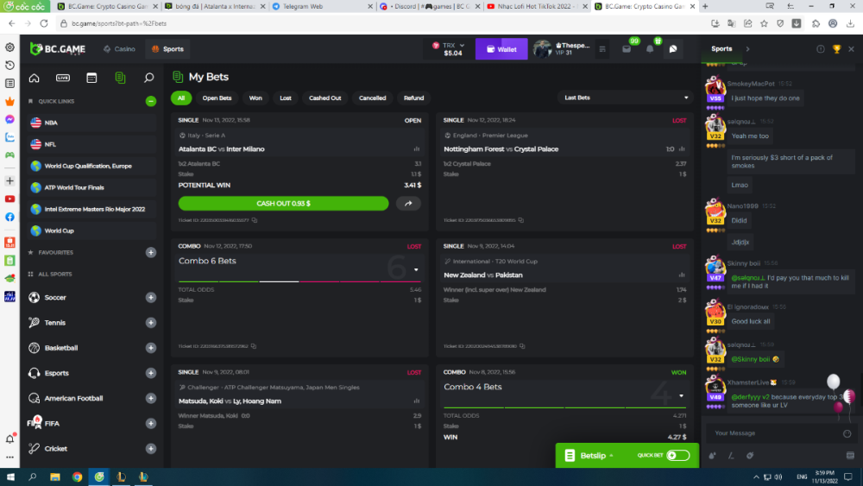Click the trophy icon in chat header
Screen dimensions: 863x486
click(836, 49)
